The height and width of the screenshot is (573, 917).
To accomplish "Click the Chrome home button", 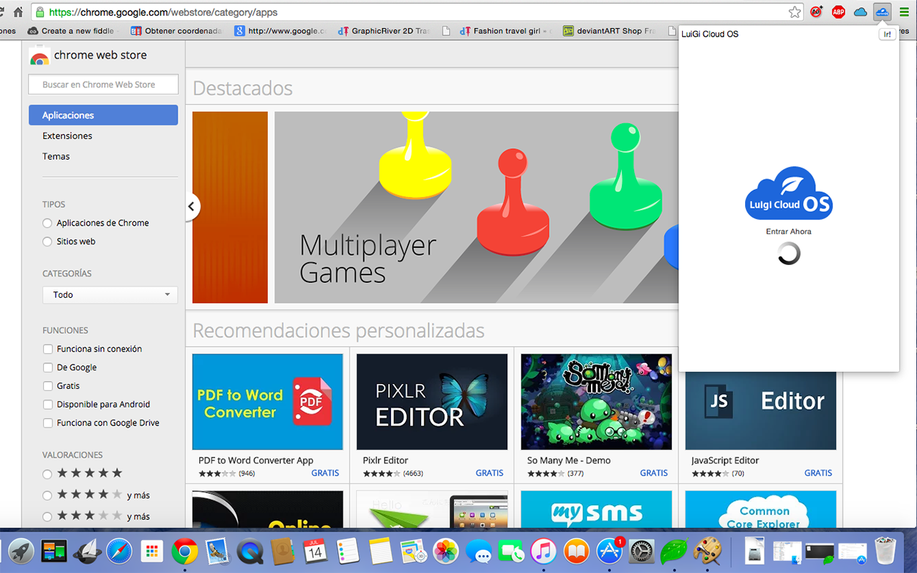I will click(18, 12).
